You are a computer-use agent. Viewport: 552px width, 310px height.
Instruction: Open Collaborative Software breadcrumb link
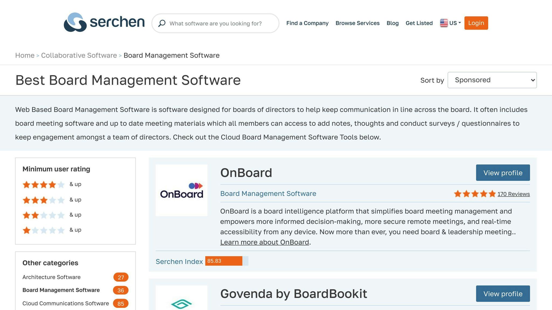(x=79, y=55)
